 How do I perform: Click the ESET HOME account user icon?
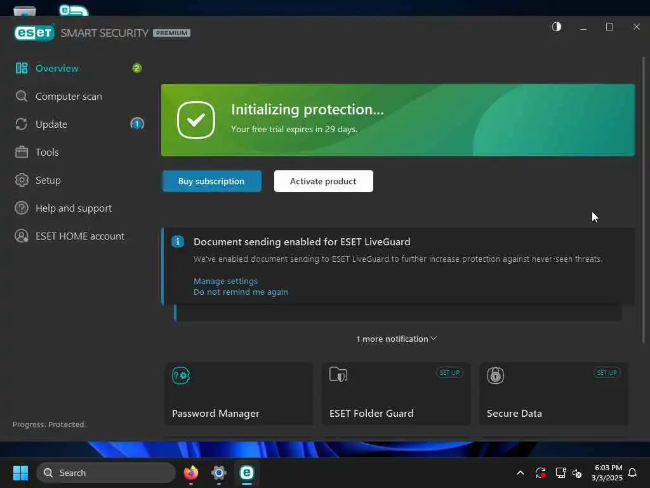(22, 236)
